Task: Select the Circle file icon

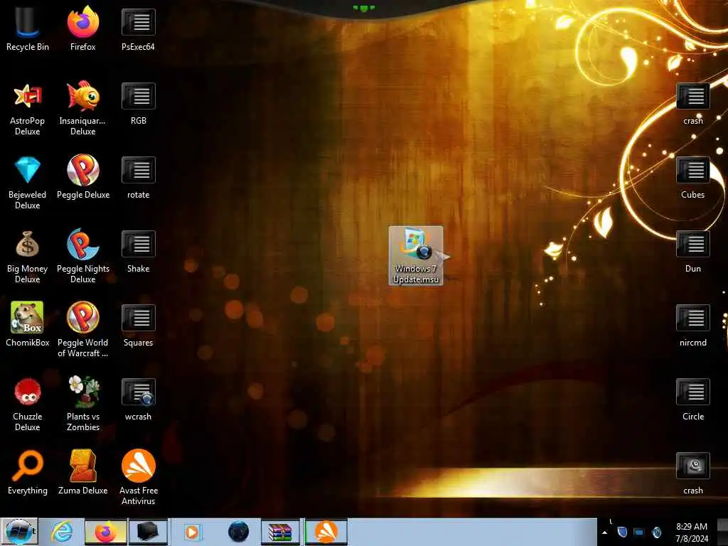Action: click(x=692, y=398)
